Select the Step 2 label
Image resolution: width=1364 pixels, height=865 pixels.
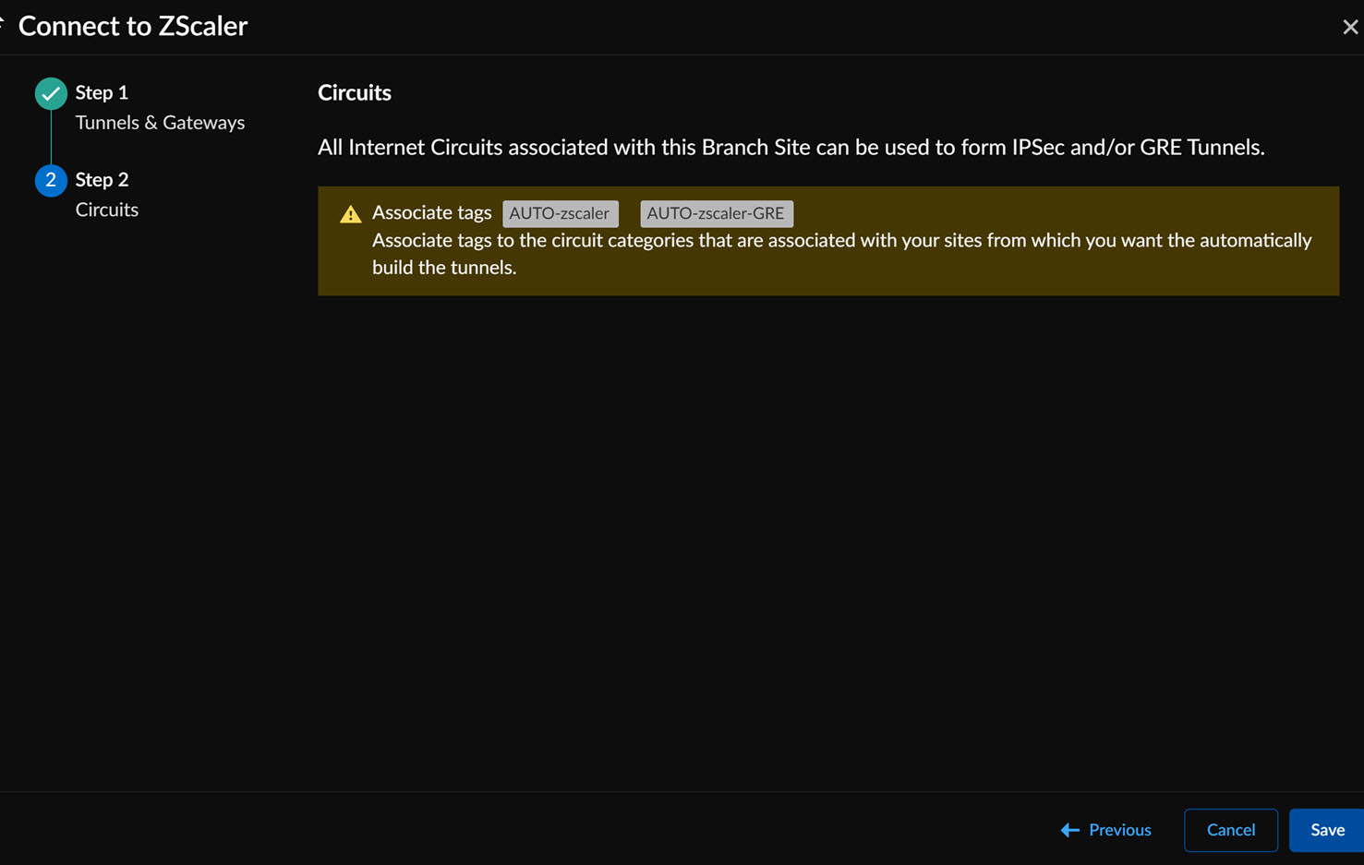102,180
